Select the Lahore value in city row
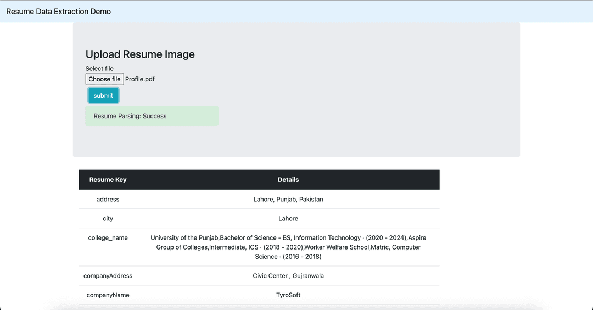This screenshot has width=593, height=310. pyautogui.click(x=288, y=218)
